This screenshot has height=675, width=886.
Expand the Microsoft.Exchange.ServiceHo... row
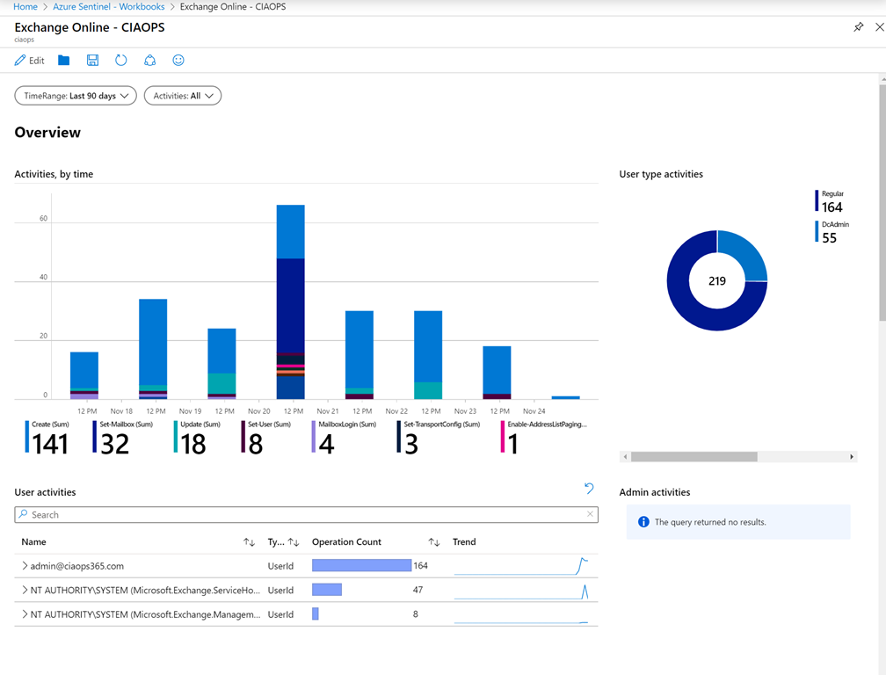(24, 590)
